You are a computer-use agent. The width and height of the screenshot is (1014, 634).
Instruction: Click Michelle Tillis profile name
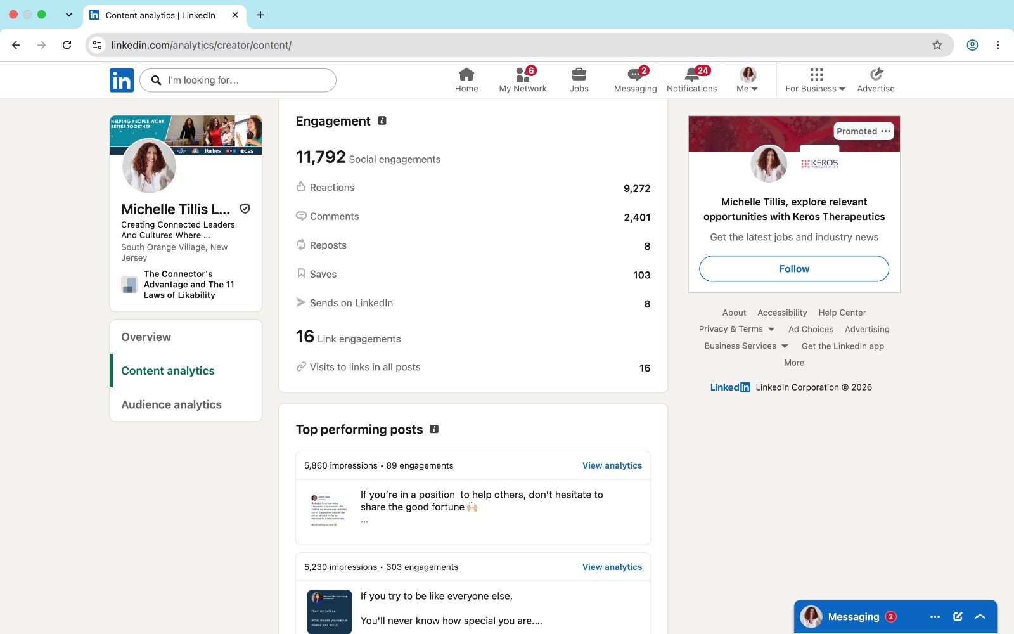176,209
